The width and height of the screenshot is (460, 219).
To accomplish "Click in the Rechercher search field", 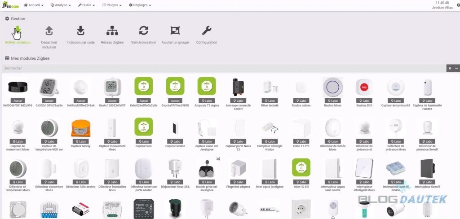I will click(x=225, y=68).
